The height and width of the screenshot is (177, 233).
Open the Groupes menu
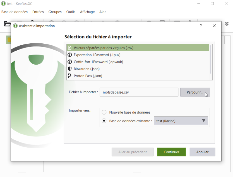pos(55,12)
